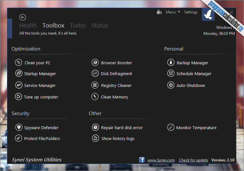The height and width of the screenshot is (171, 244).
Task: Open the Disk Defragment icon
Action: (95, 73)
